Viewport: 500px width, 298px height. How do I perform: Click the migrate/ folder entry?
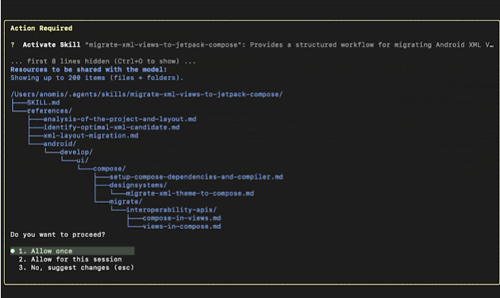(x=125, y=201)
